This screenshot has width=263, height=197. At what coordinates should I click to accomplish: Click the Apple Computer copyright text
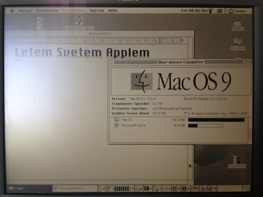click(216, 113)
